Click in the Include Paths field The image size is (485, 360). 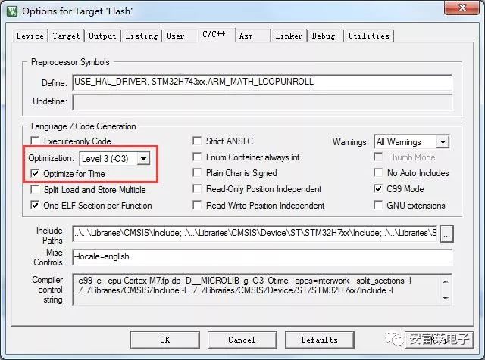[255, 233]
